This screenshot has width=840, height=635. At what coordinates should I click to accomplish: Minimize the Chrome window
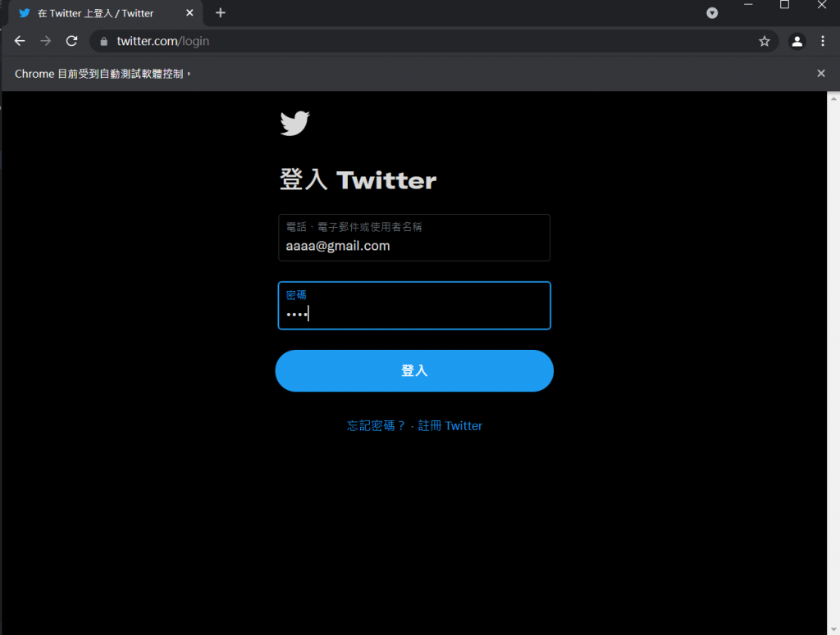tap(748, 5)
